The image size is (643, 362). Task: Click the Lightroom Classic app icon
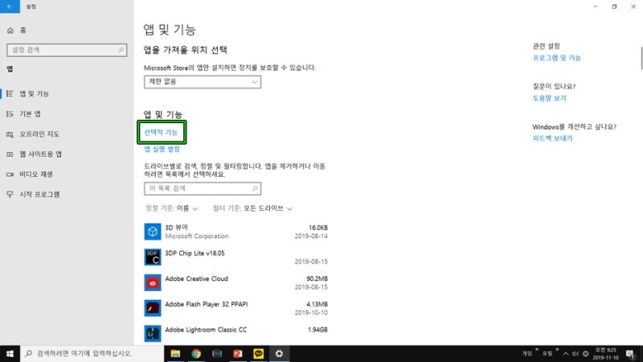click(x=153, y=333)
